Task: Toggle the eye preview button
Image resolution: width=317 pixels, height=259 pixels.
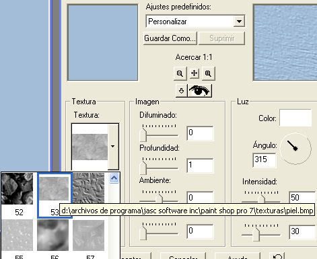Action: click(199, 91)
